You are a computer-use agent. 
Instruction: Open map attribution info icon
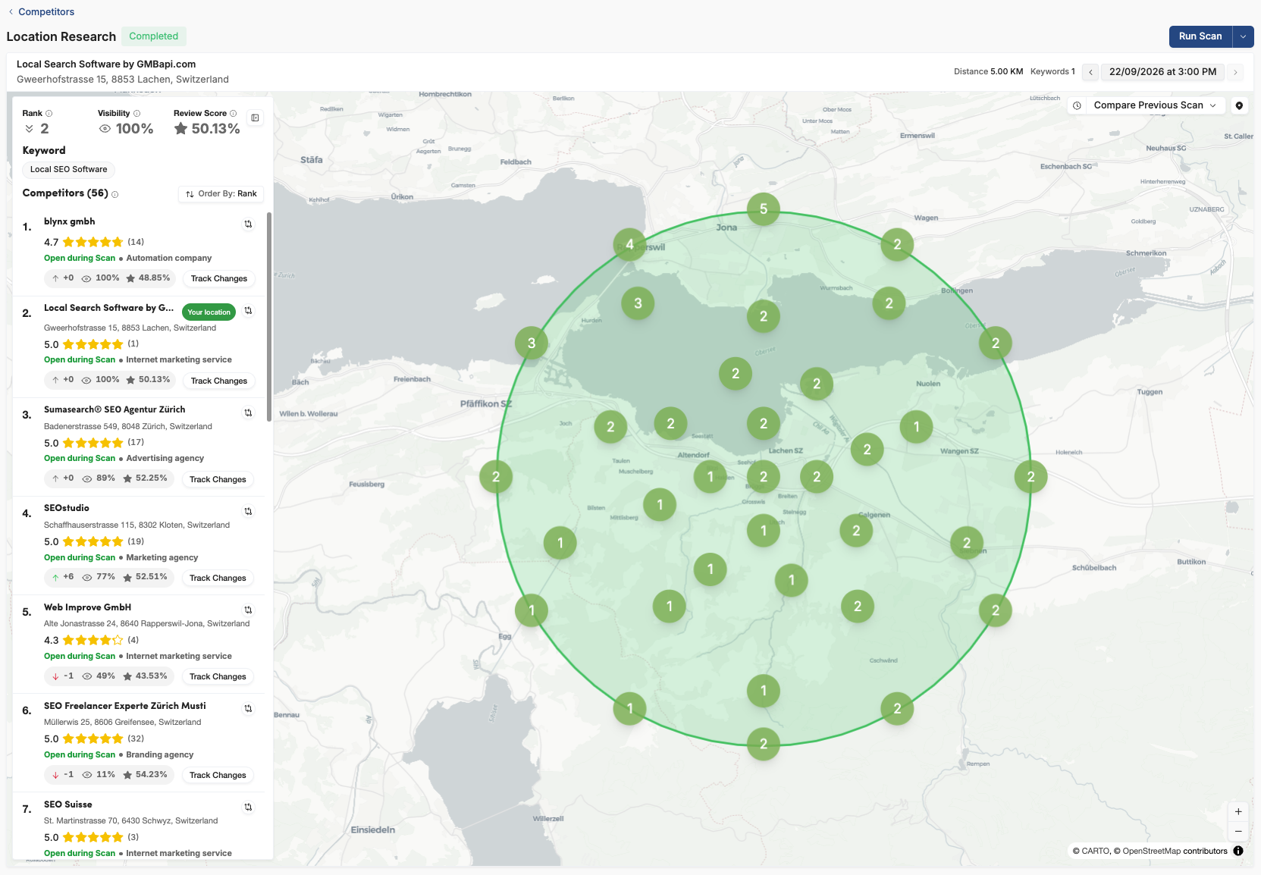click(x=1238, y=851)
